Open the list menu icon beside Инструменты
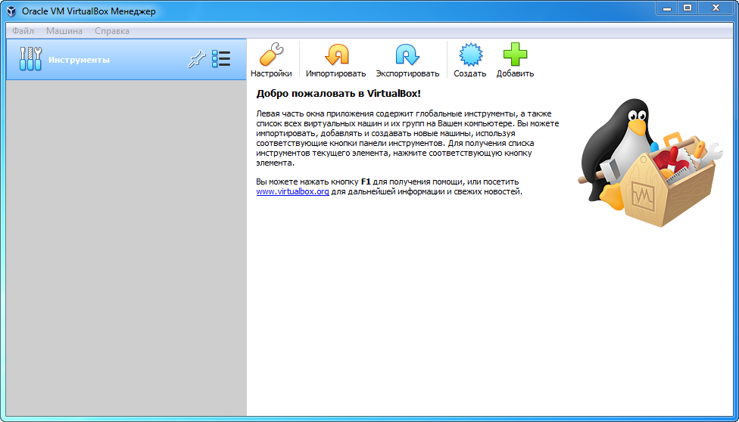The image size is (739, 422). pos(221,59)
